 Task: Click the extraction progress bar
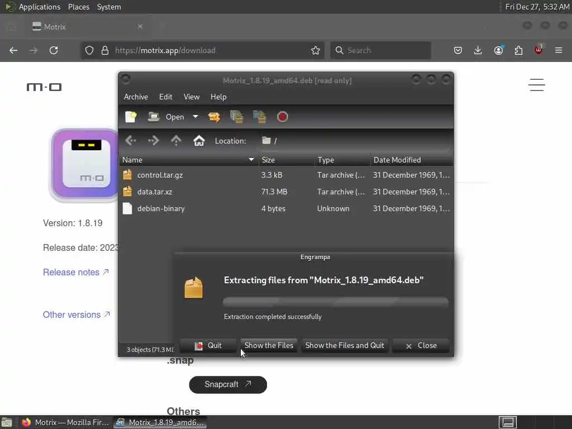pyautogui.click(x=336, y=302)
